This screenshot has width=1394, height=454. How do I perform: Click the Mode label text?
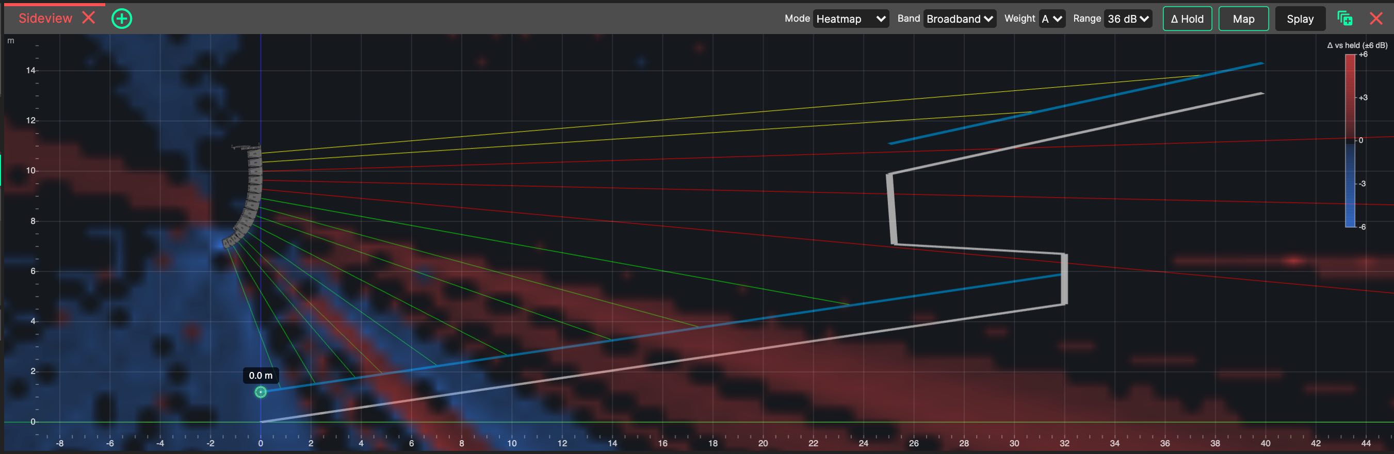[x=797, y=19]
